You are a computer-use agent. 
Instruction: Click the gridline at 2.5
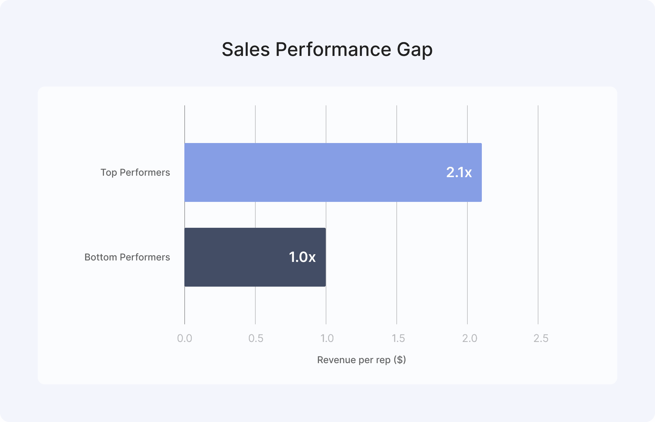538,215
